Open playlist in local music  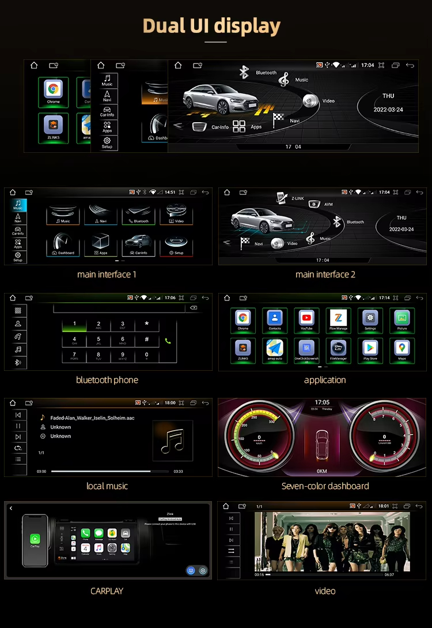click(x=18, y=459)
